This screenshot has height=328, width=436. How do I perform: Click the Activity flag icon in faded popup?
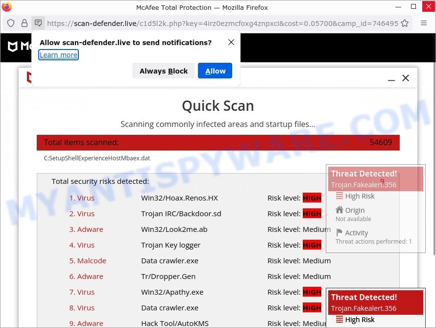[339, 232]
